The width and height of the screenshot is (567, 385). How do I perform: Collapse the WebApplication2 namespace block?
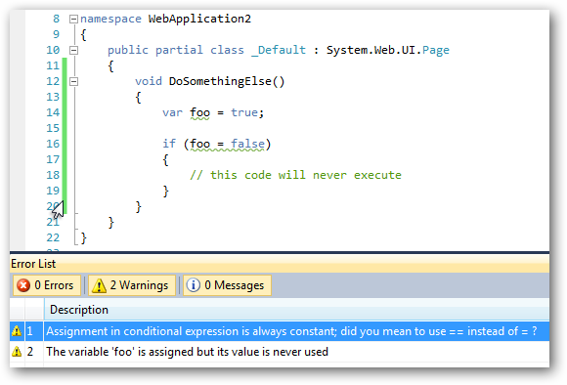(x=73, y=19)
